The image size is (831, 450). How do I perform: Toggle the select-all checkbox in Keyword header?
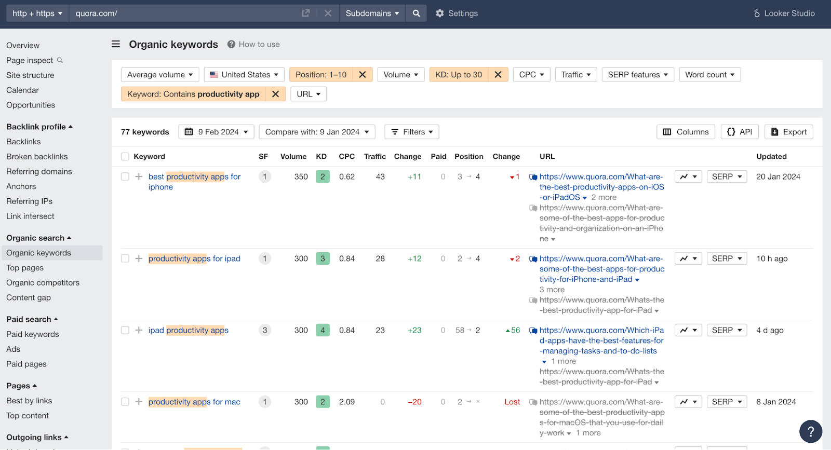click(x=125, y=156)
